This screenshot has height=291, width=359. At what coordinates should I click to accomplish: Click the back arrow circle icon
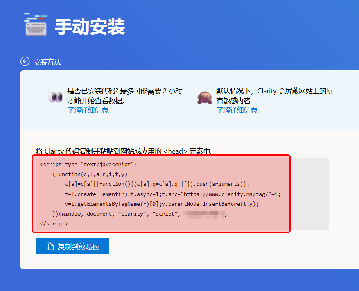25,61
